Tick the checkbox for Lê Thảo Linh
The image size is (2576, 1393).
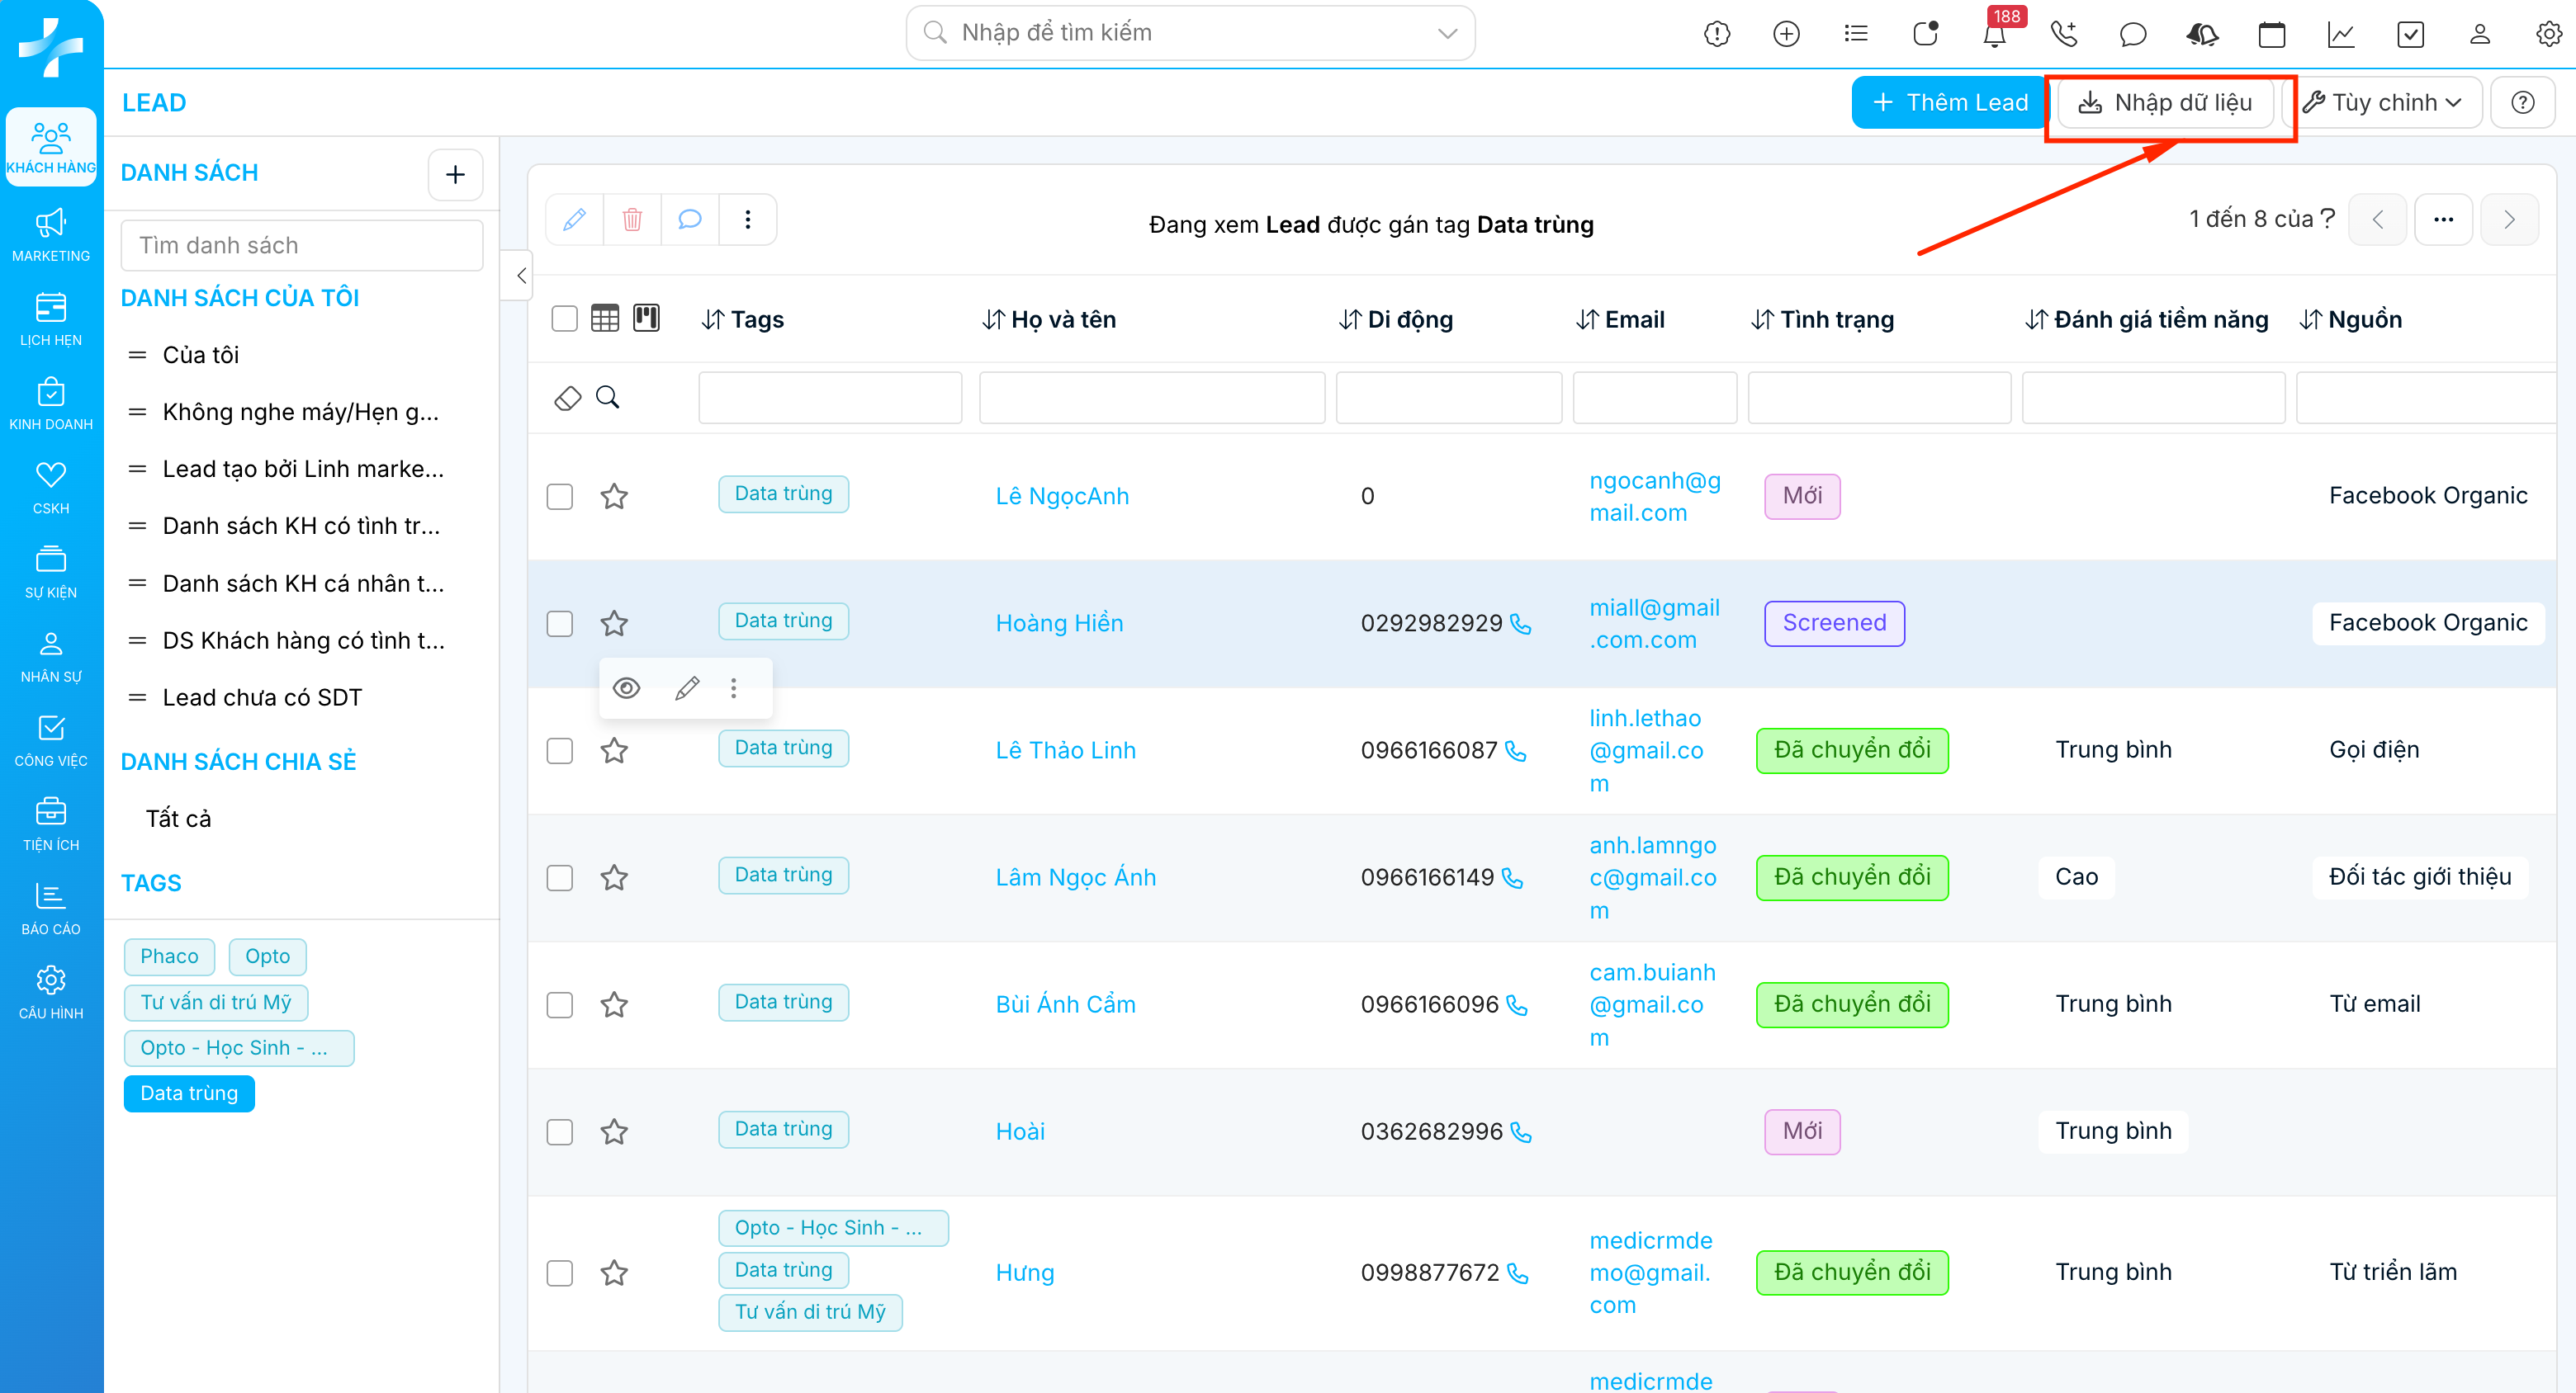click(x=560, y=750)
